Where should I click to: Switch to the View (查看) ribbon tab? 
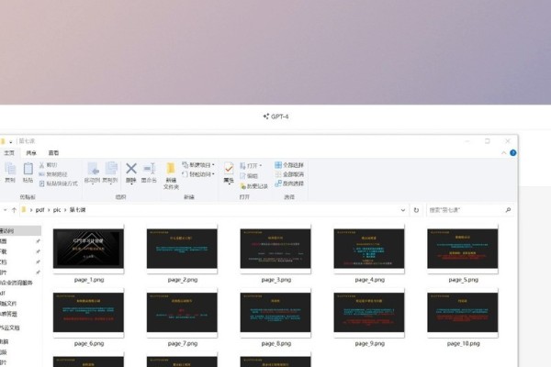[x=53, y=153]
